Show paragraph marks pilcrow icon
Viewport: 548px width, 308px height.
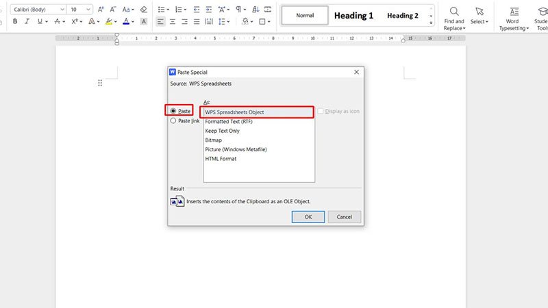(x=238, y=10)
